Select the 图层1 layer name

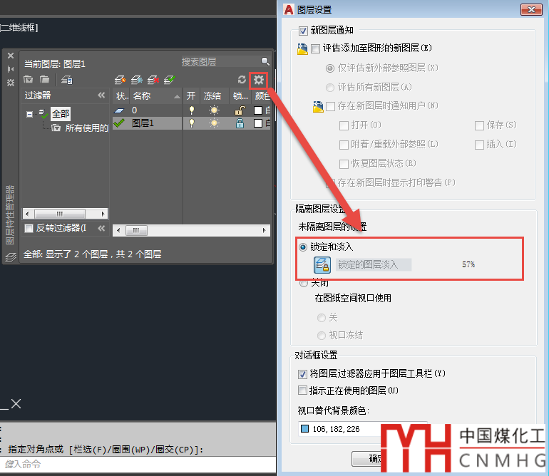(143, 123)
